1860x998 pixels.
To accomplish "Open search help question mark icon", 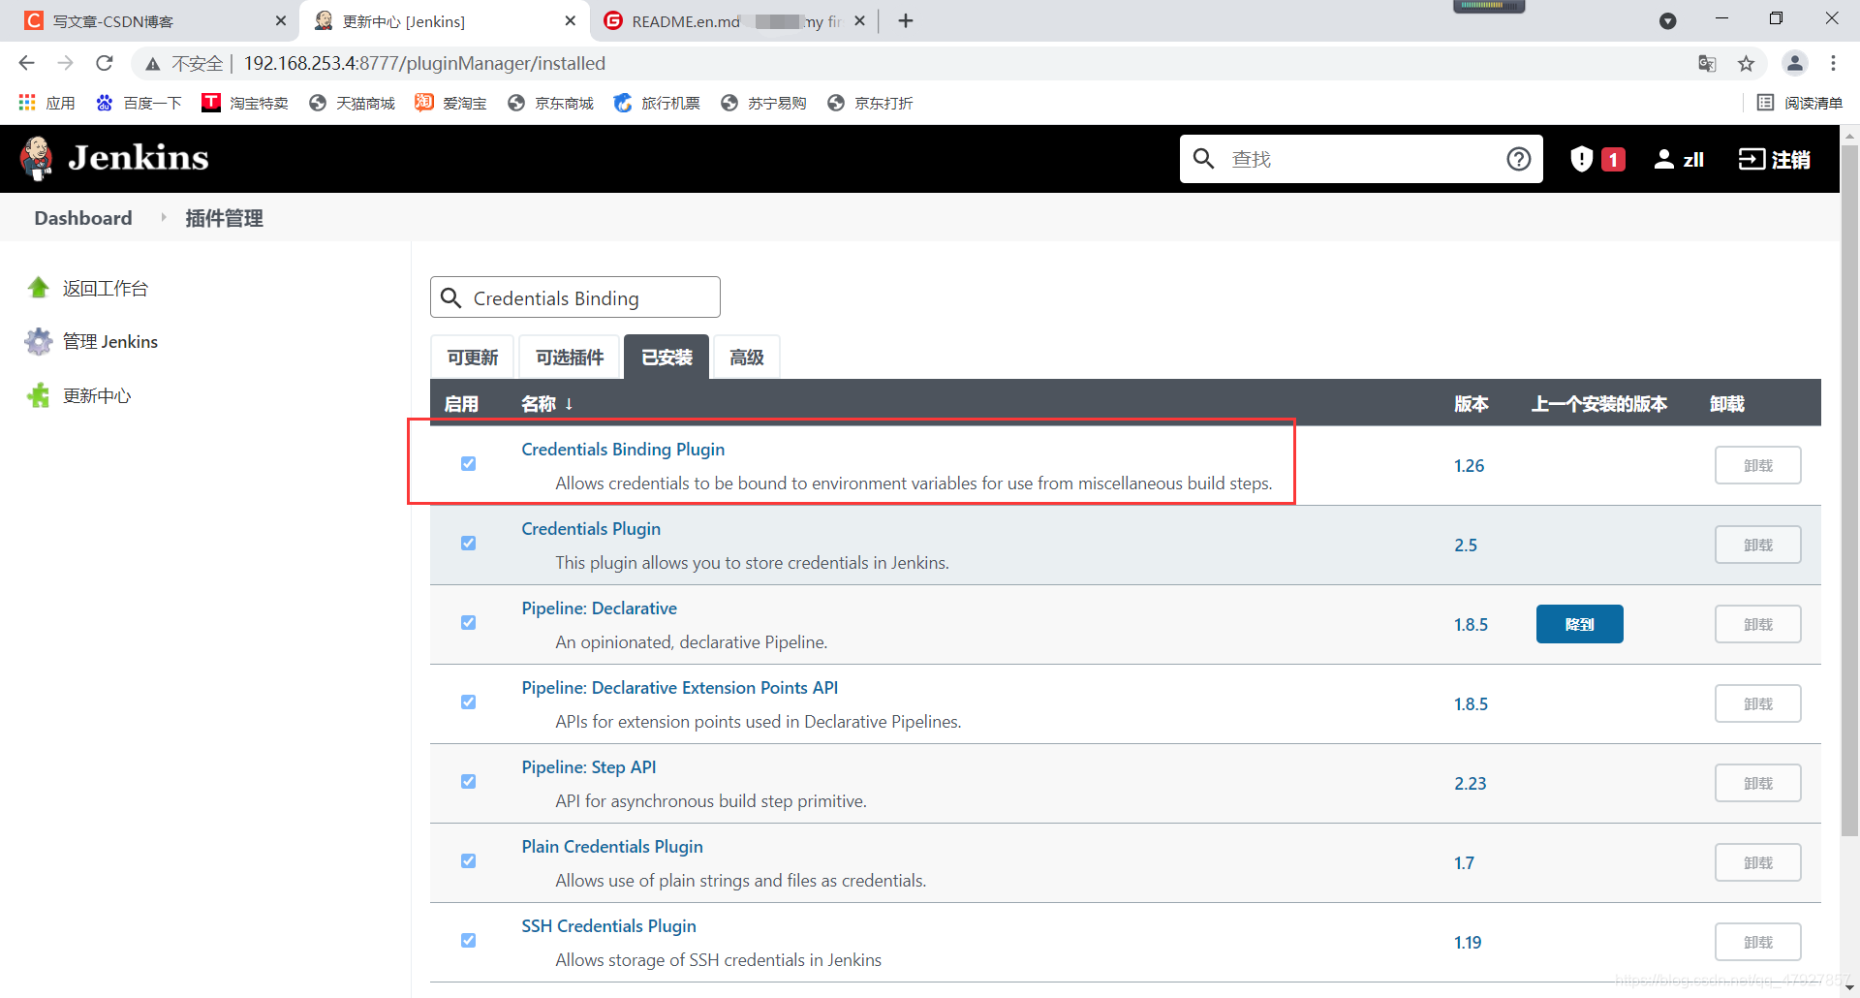I will coord(1518,159).
